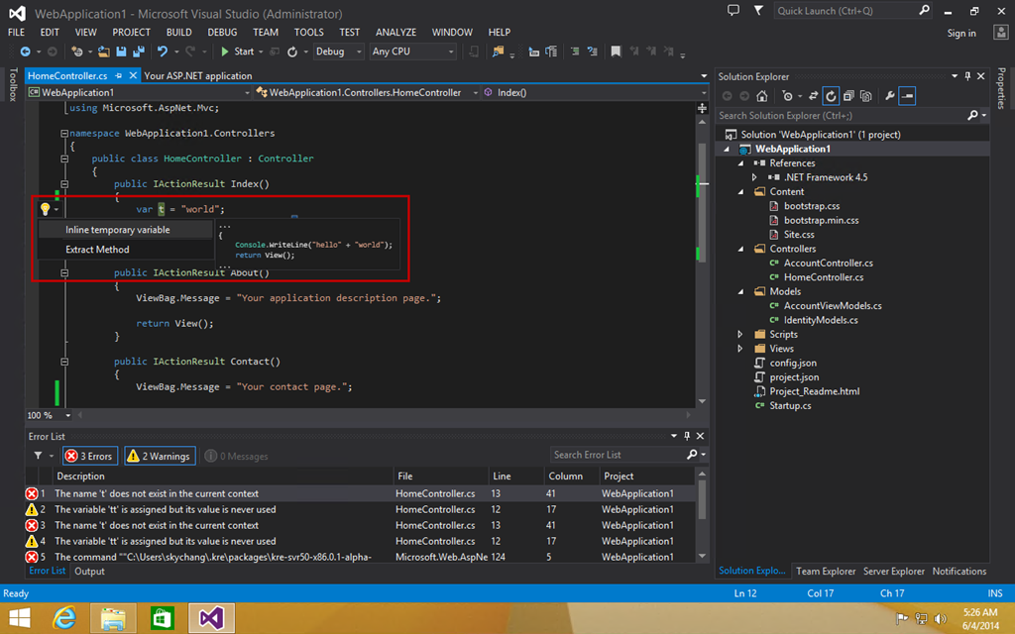1015x634 pixels.
Task: Open the BUILD menu
Action: pos(178,33)
